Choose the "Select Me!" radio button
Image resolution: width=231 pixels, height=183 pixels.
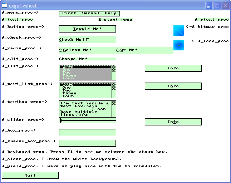point(61,50)
